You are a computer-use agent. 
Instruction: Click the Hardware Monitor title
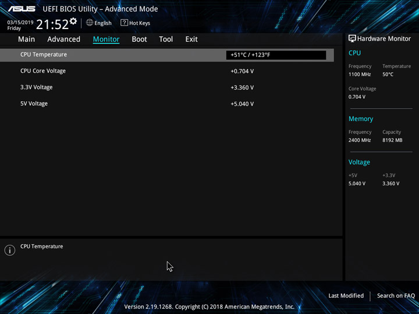click(x=384, y=39)
